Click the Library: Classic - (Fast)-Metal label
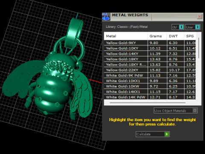 127,27
